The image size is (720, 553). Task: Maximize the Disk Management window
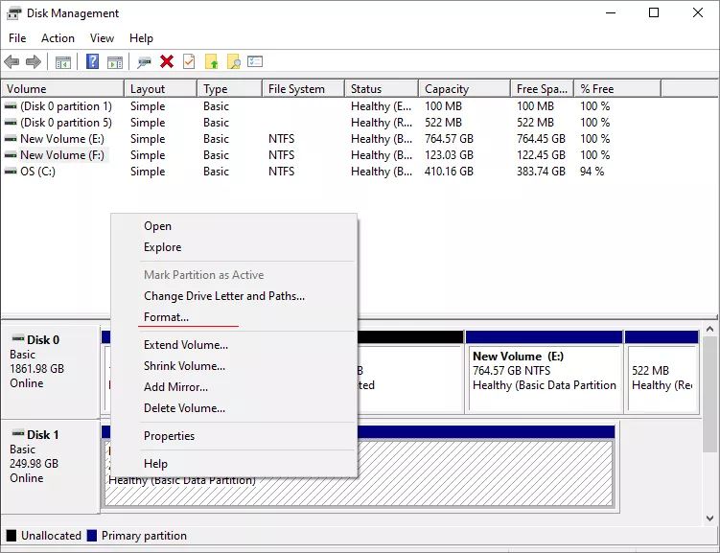tap(654, 12)
